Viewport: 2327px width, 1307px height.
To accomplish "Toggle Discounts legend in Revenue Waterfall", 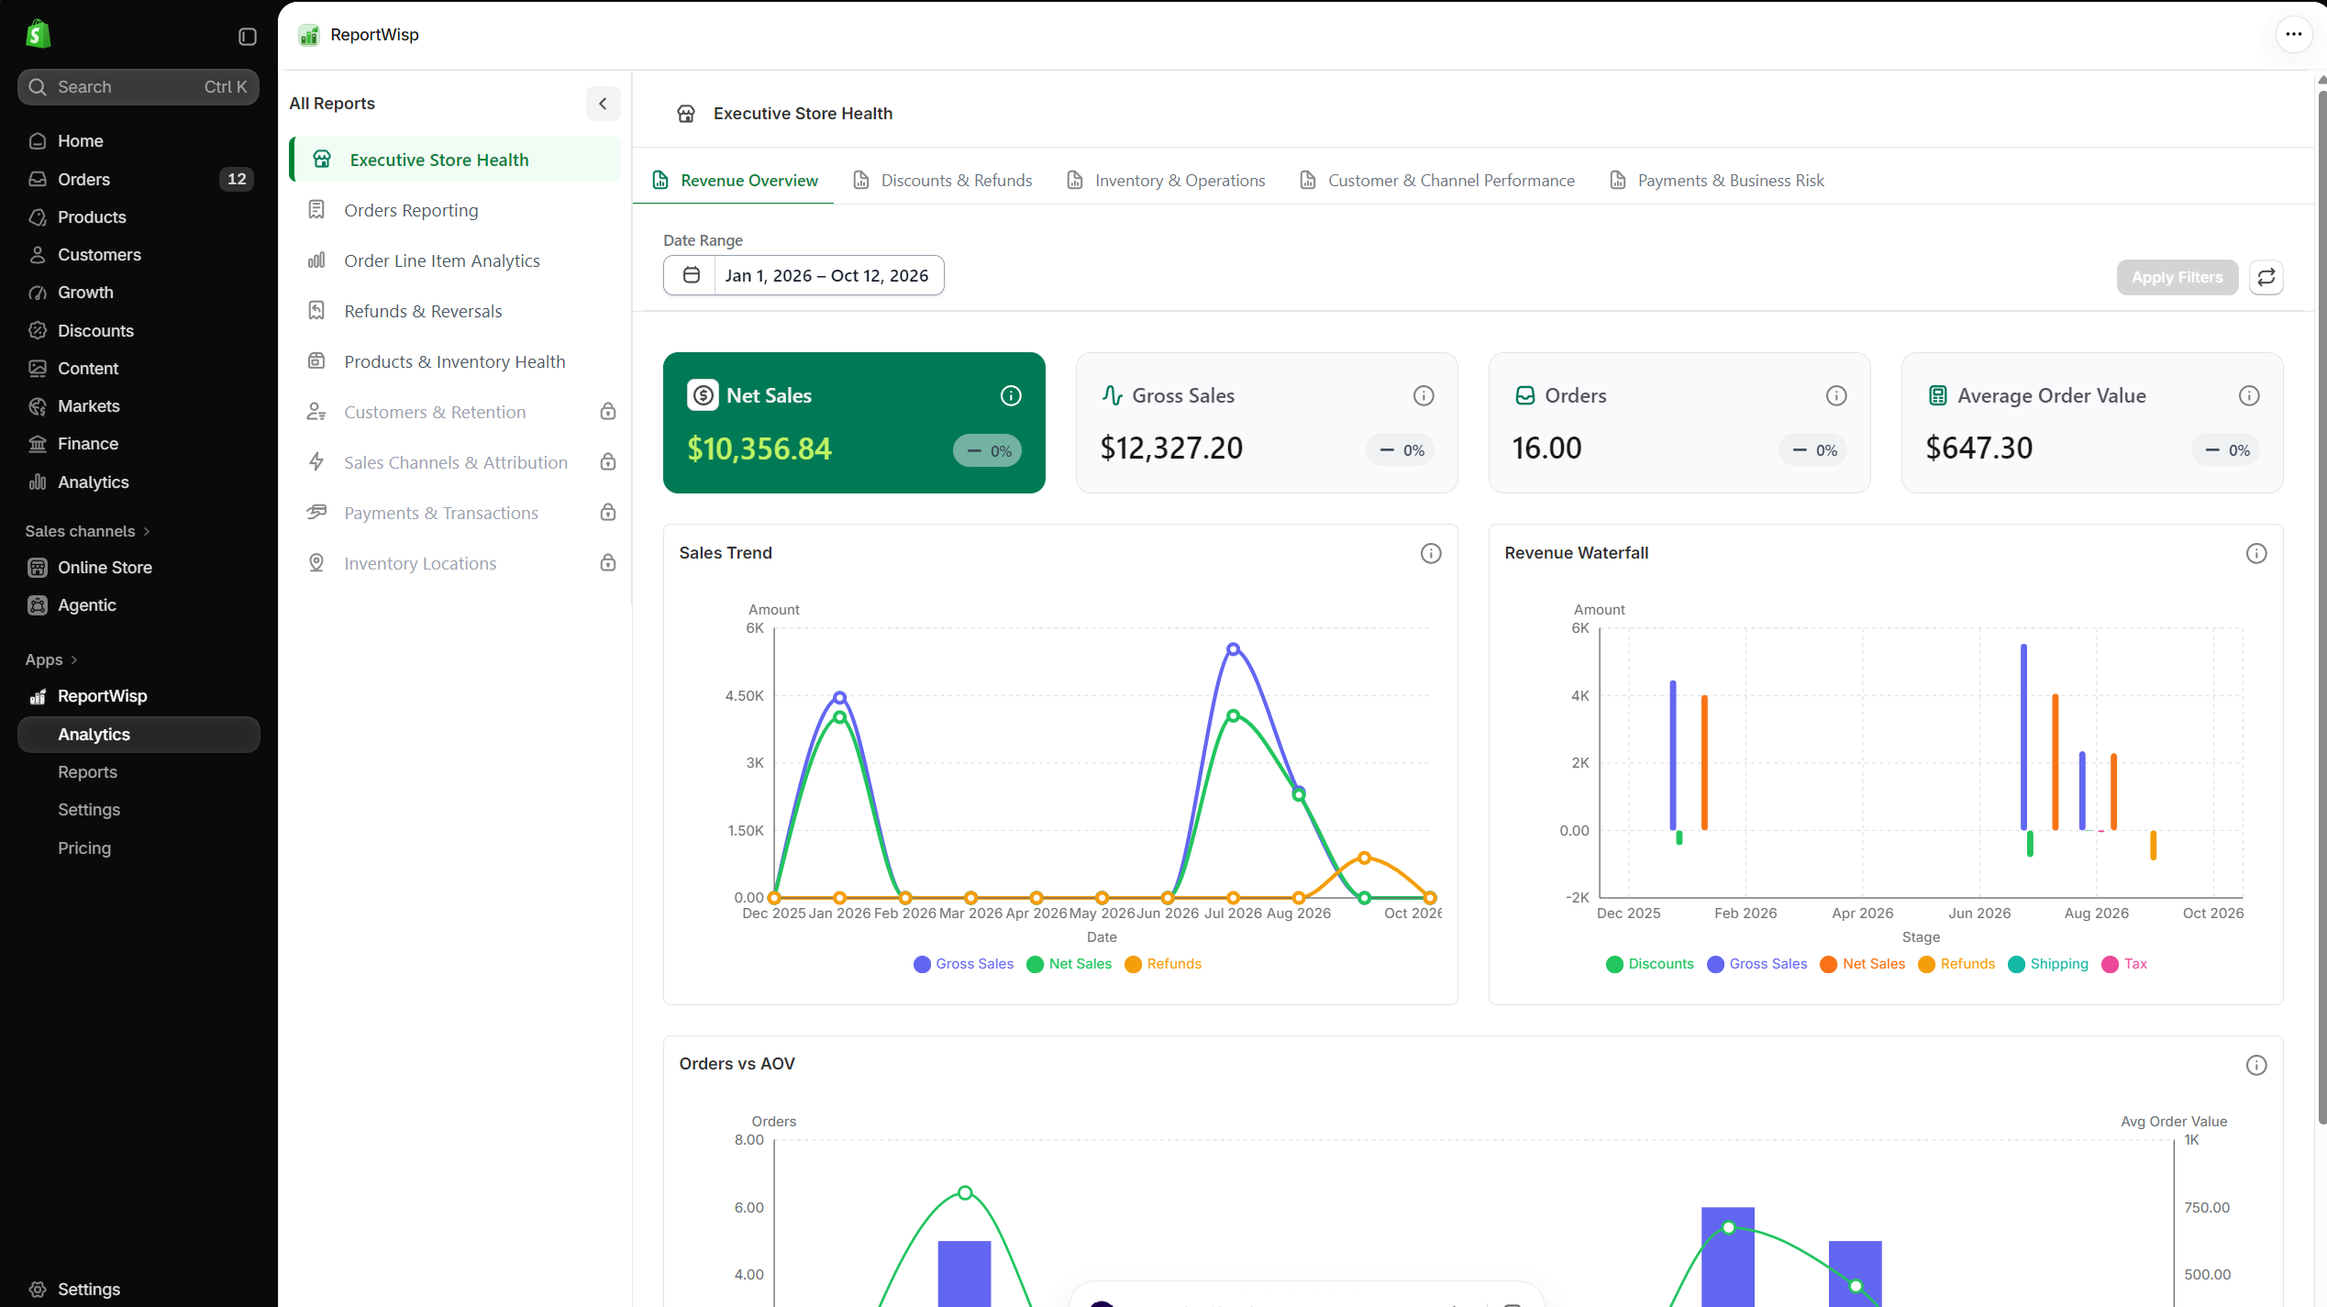I will pos(1650,964).
